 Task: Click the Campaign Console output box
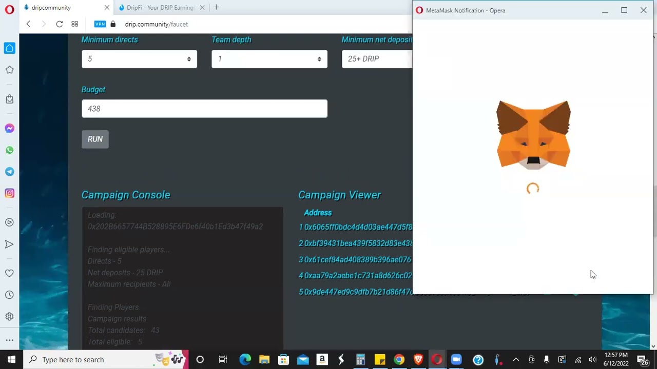coord(182,278)
